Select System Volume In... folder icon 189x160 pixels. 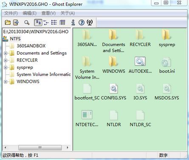coord(87,61)
